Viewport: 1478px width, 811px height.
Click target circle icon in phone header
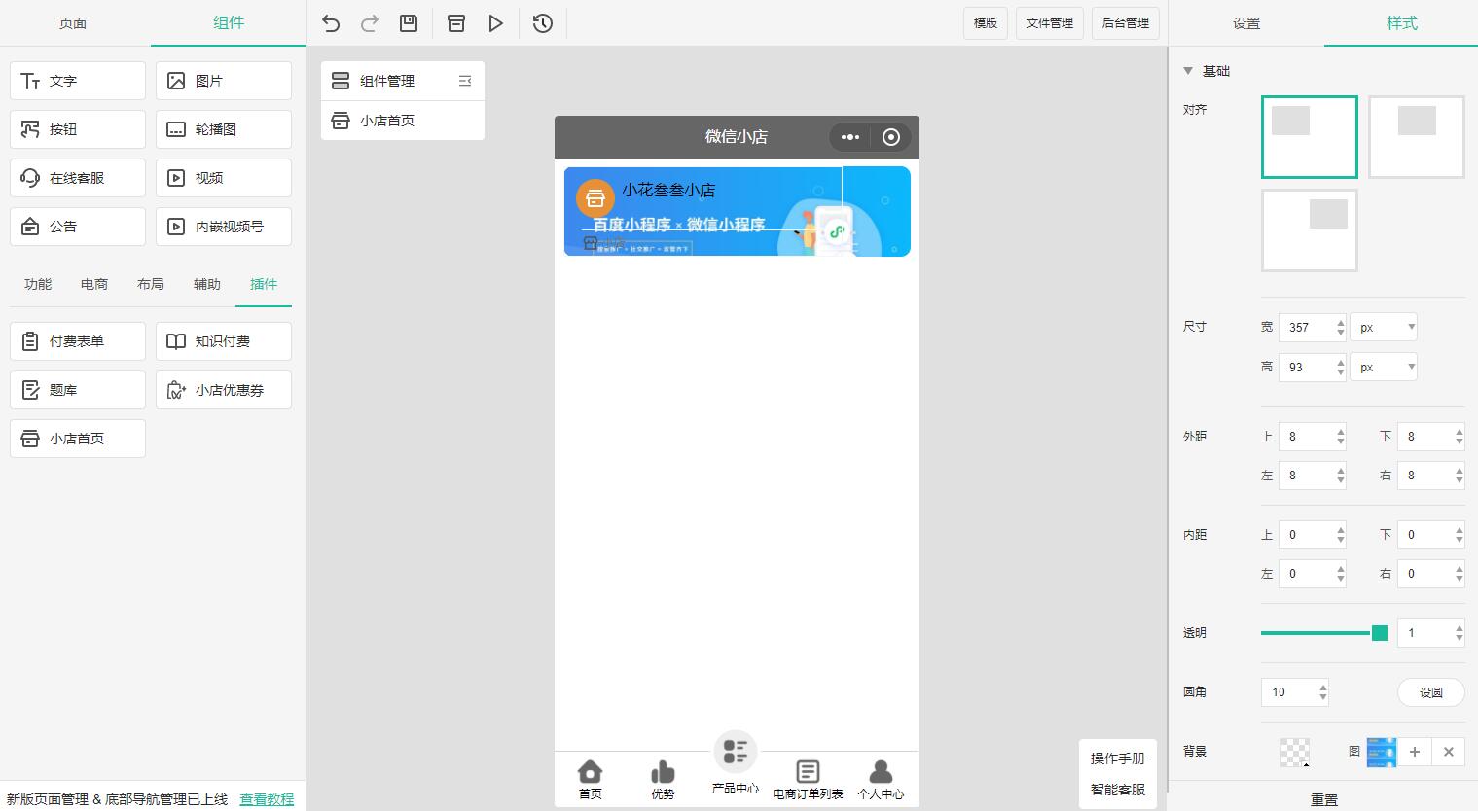(890, 137)
